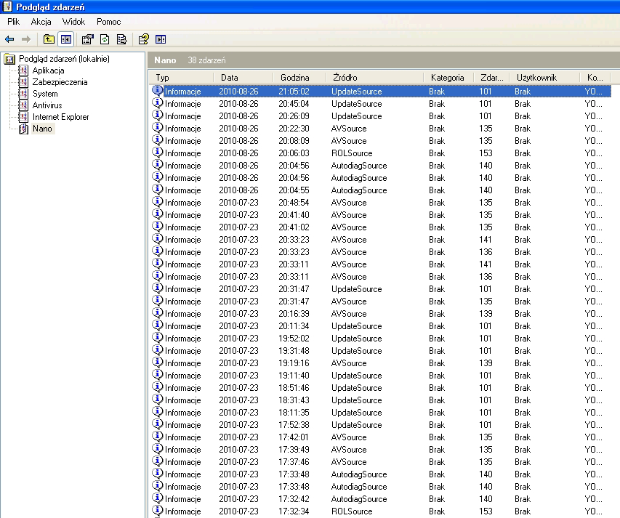The height and width of the screenshot is (518, 620).
Task: Click the info icon of the 20:06:03 ROLSource event
Action: tap(158, 153)
